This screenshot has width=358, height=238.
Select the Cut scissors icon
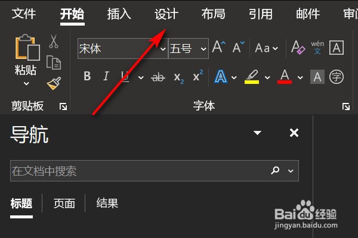(54, 41)
